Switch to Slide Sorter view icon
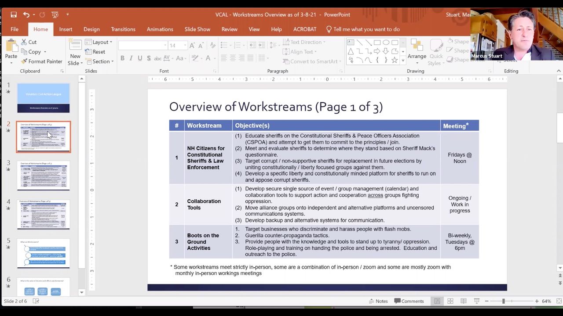This screenshot has width=563, height=316. tap(450, 301)
